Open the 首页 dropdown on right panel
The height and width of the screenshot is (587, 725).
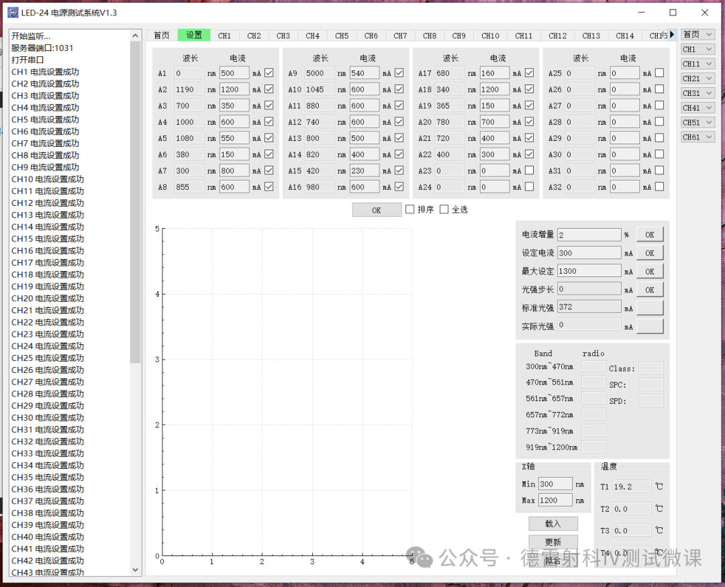(x=697, y=34)
